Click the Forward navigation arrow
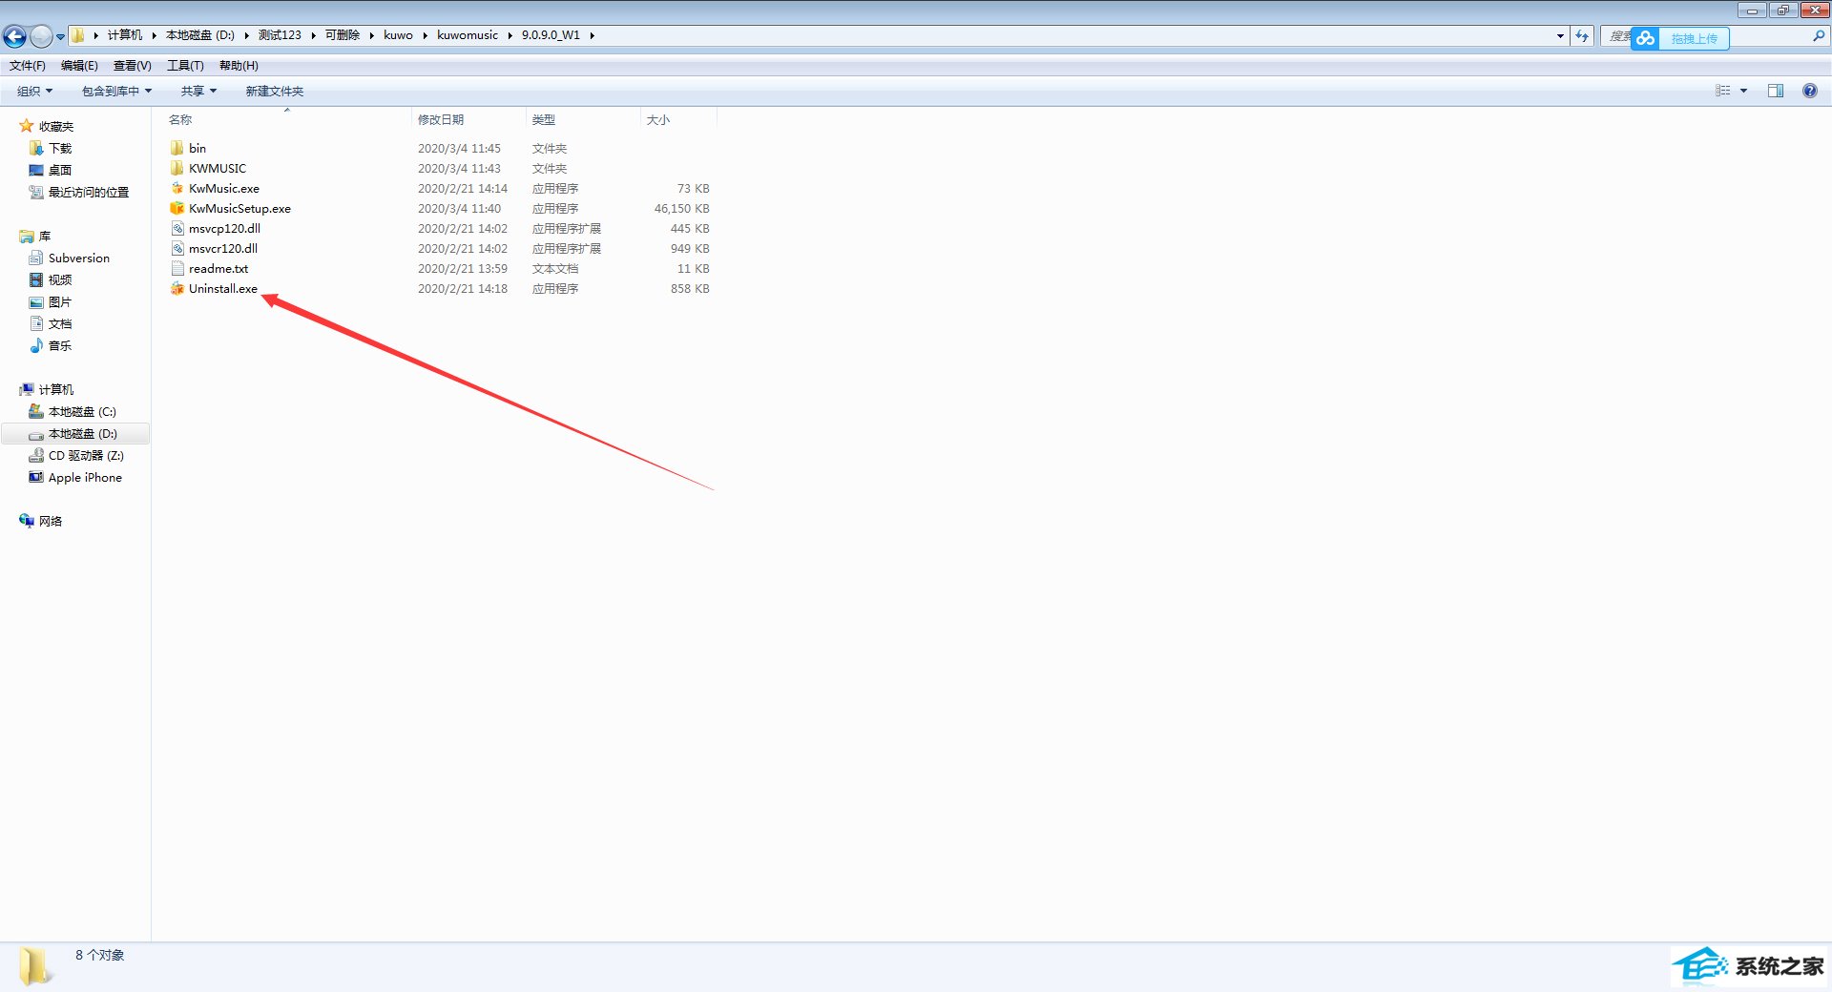Screen dimensions: 1832x992 click(x=41, y=36)
